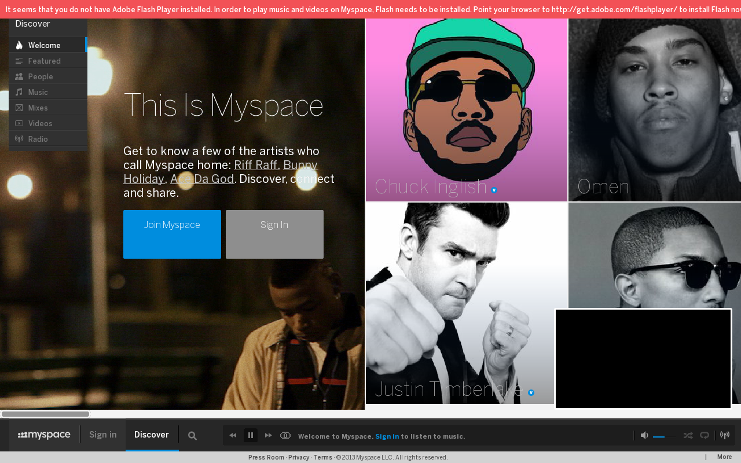The image size is (741, 463).
Task: Click the myspace logo in bottom bar
Action: (44, 435)
